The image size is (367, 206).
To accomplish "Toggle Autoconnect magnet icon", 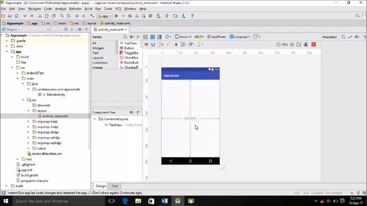I will 153,45.
